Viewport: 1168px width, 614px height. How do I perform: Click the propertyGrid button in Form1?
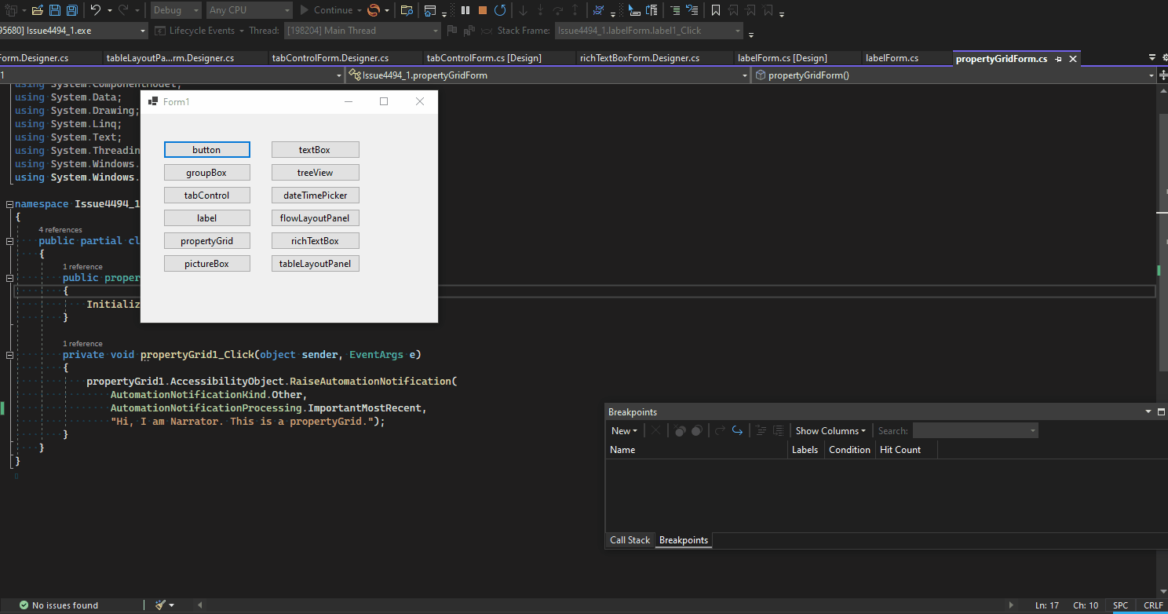point(206,241)
